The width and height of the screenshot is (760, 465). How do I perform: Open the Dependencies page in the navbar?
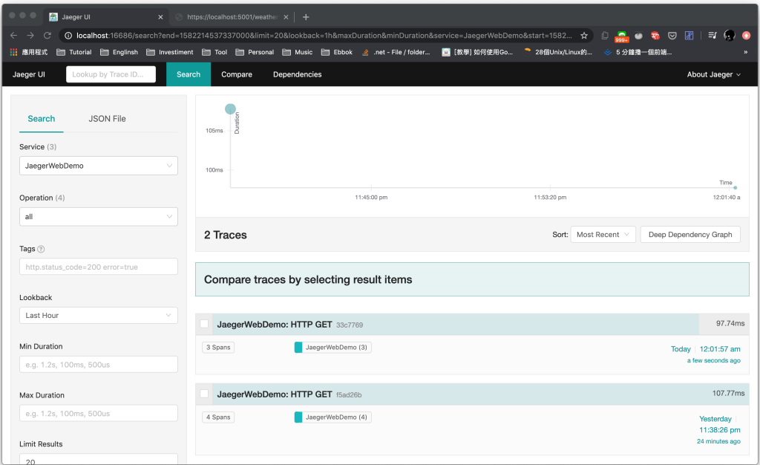point(297,74)
